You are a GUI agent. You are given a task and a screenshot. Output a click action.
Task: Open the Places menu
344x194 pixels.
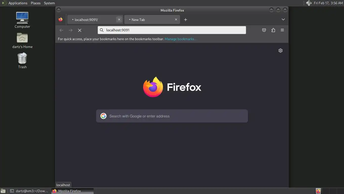click(x=36, y=3)
